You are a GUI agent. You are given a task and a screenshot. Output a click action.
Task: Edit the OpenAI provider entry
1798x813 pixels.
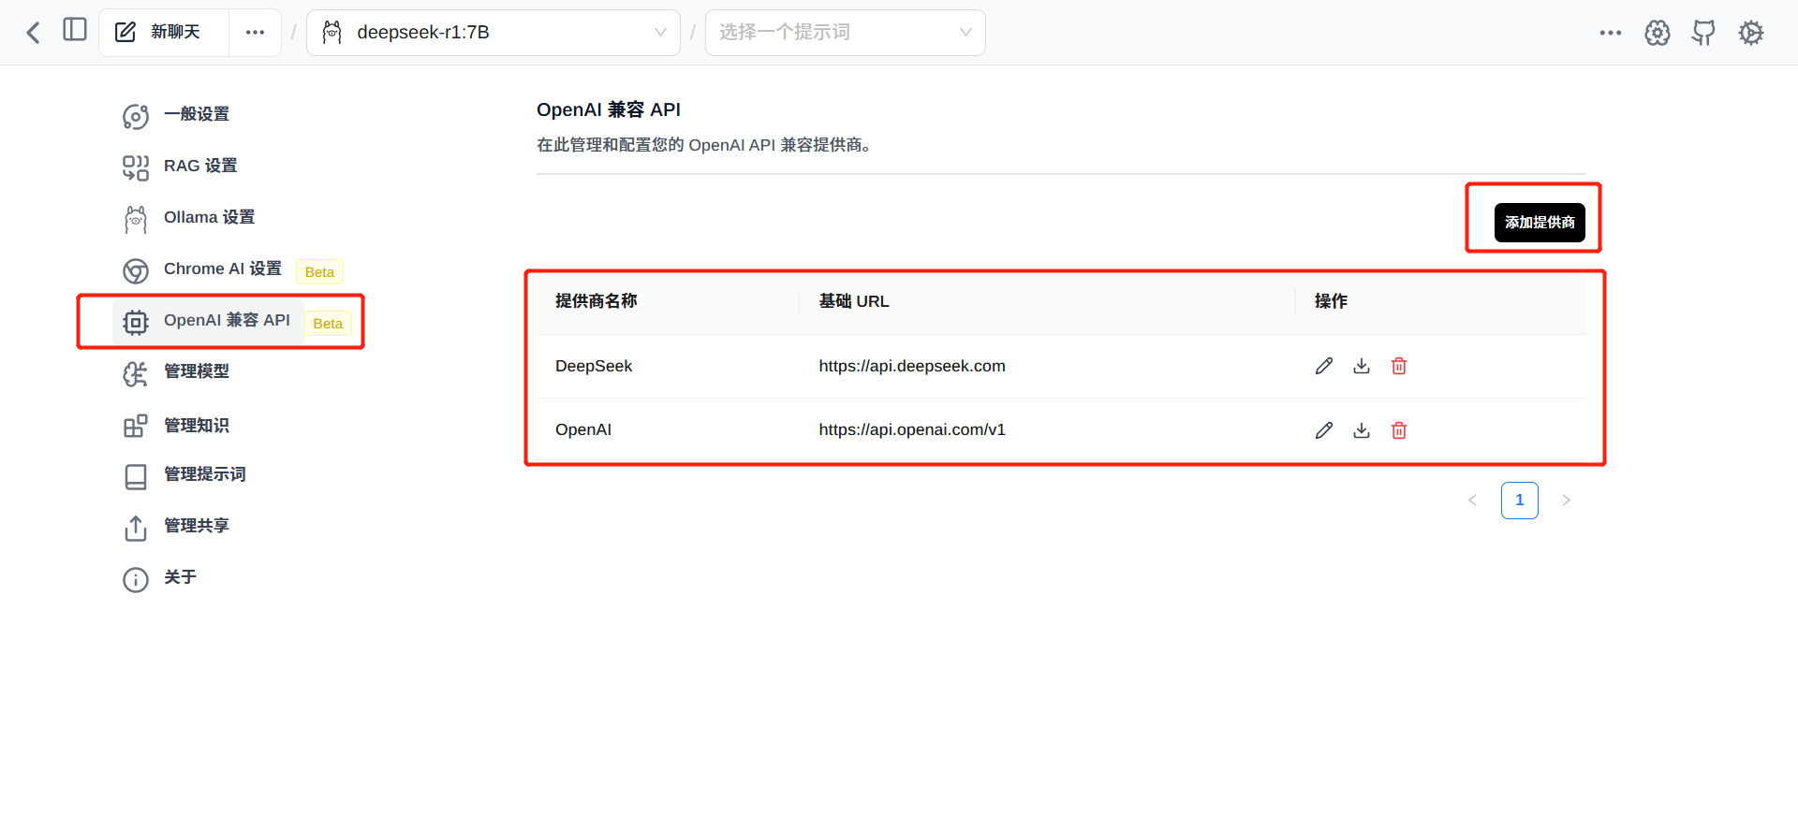[x=1323, y=430]
